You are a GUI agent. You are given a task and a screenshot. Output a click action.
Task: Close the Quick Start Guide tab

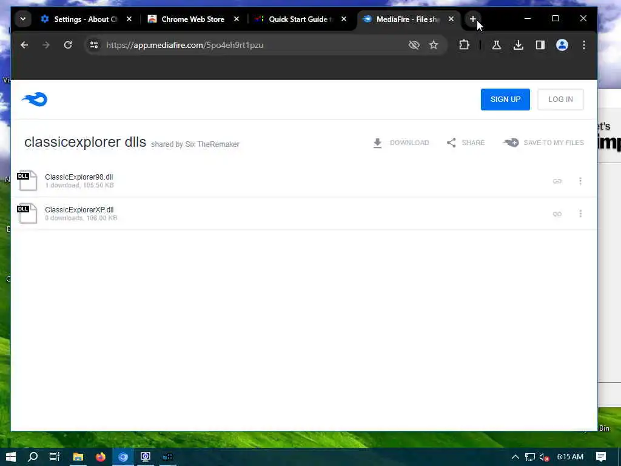tap(344, 19)
